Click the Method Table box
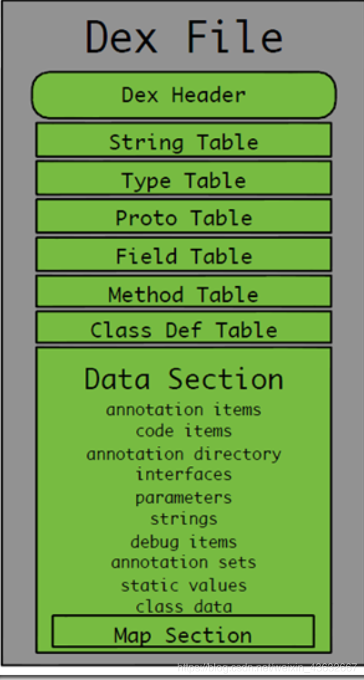Screen dimensions: 364x680 tap(184, 291)
